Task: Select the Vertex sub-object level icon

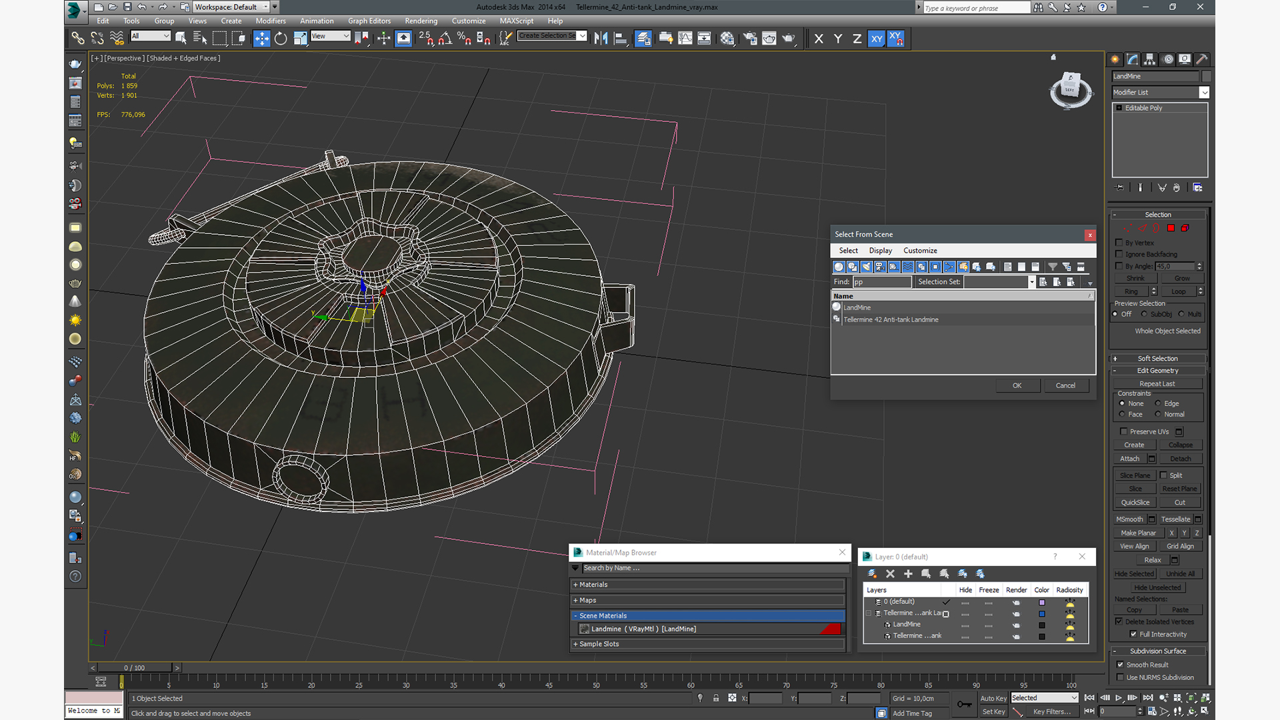Action: (x=1127, y=228)
